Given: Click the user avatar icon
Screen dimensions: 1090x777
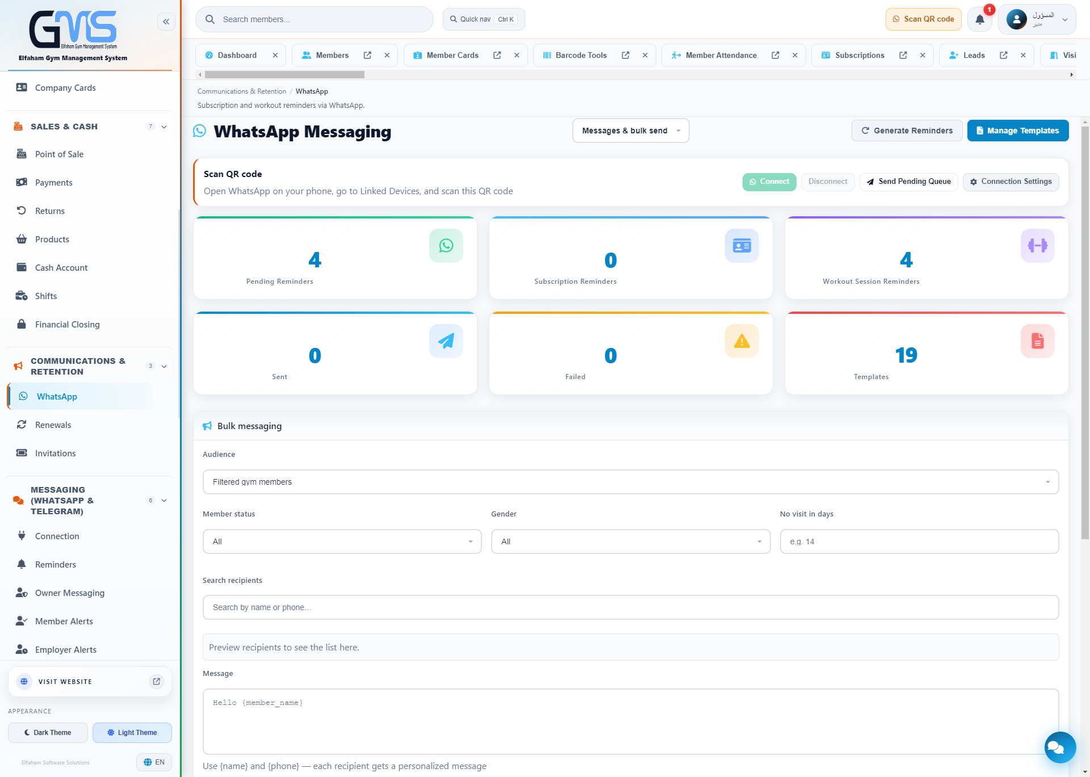Looking at the screenshot, I should click(1016, 19).
